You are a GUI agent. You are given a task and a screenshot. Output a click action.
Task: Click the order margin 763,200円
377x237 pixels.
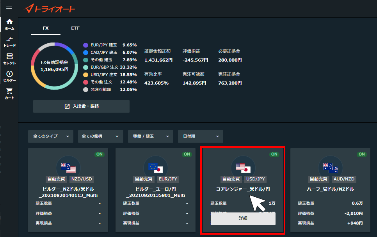tap(230, 83)
